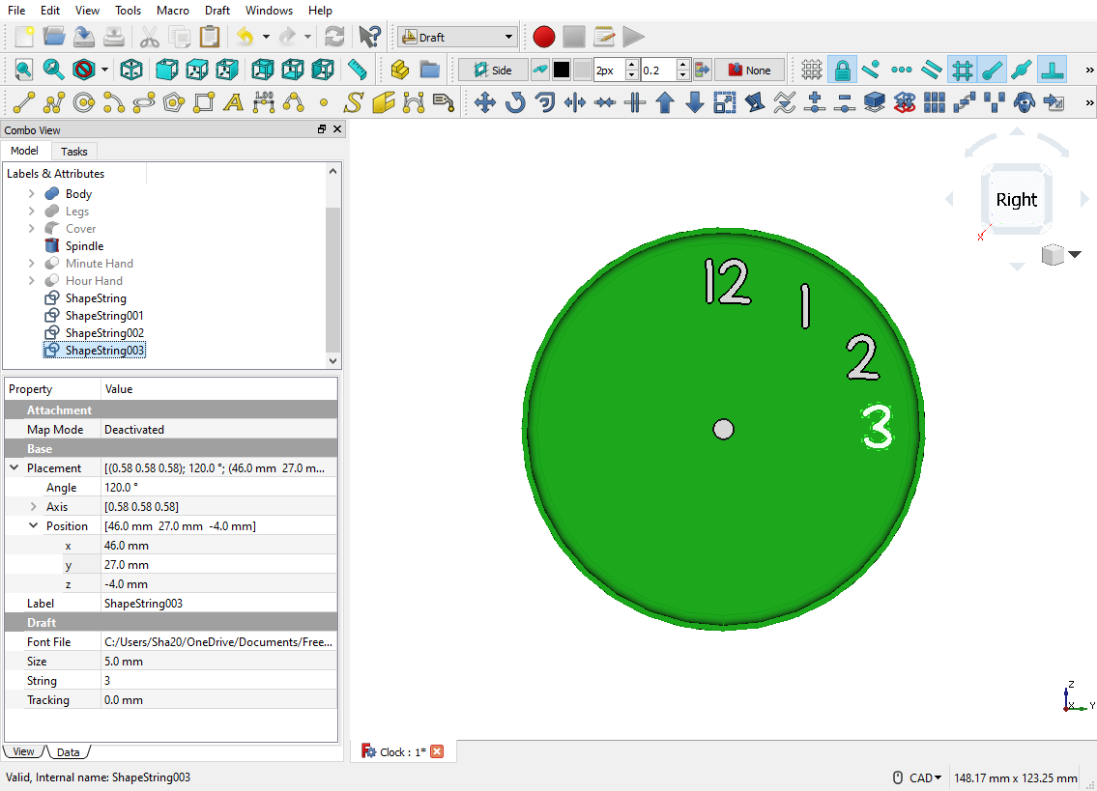Click the None autogroup button
Image resolution: width=1097 pixels, height=791 pixels.
click(749, 70)
